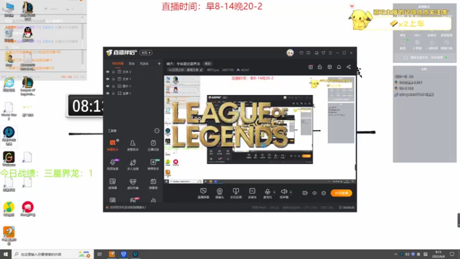Add a screen capture source below the preview
The height and width of the screenshot is (259, 460).
(x=204, y=193)
